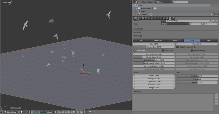Open the Emitter type dropdown

coord(175,24)
